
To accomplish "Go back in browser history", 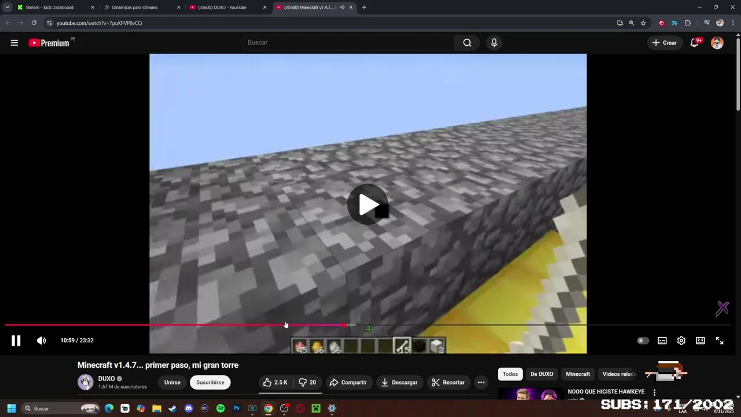I will 8,23.
